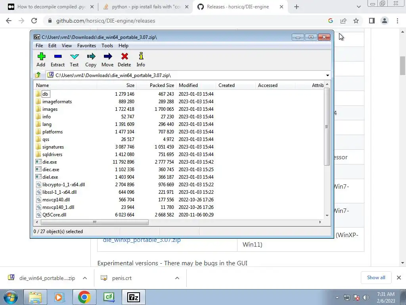The width and height of the screenshot is (406, 305).
Task: Expand die_win64_portable download options chevron
Action: [85, 278]
